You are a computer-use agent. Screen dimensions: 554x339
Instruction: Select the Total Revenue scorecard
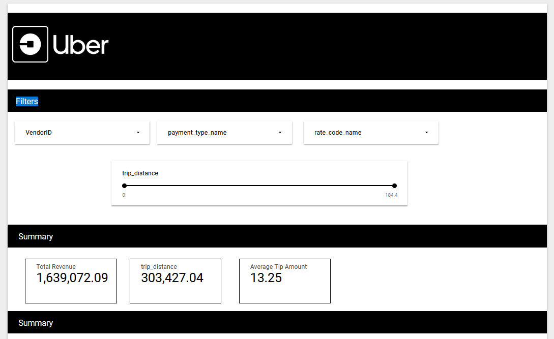point(71,281)
